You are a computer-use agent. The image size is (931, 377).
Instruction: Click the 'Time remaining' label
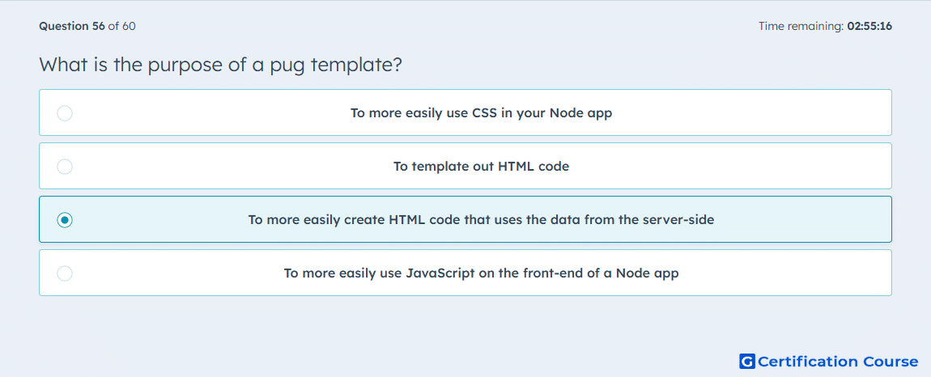pyautogui.click(x=802, y=26)
